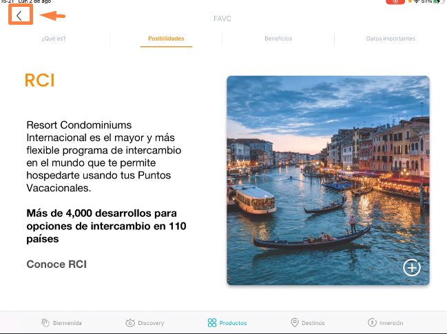Image resolution: width=447 pixels, height=334 pixels.
Task: Select the Productos label in bottom bar
Action: pos(233,323)
